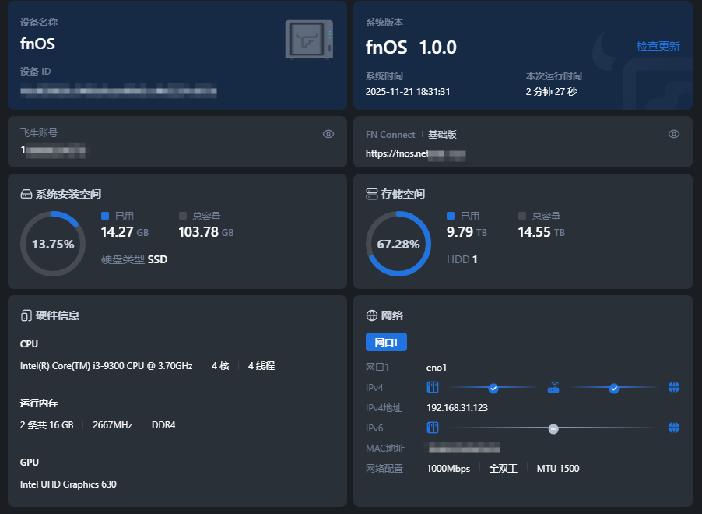
Task: Click the IPv4 address 192.168.31.123
Action: point(457,407)
